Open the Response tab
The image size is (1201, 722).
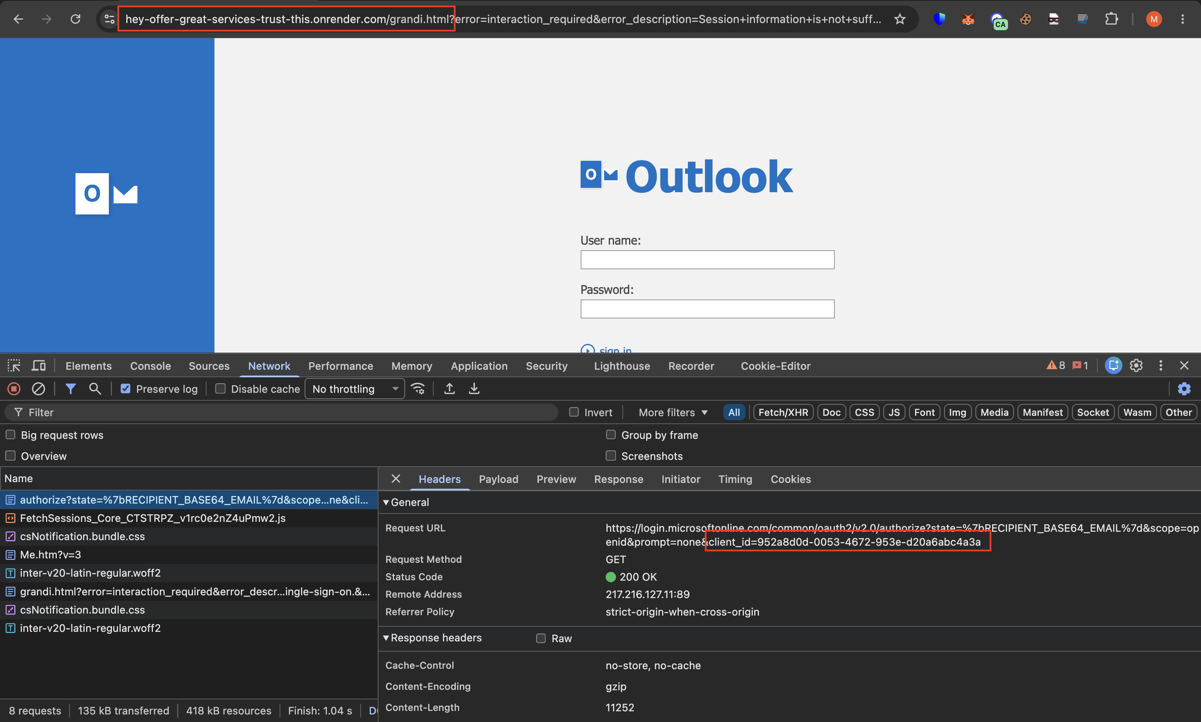[619, 479]
